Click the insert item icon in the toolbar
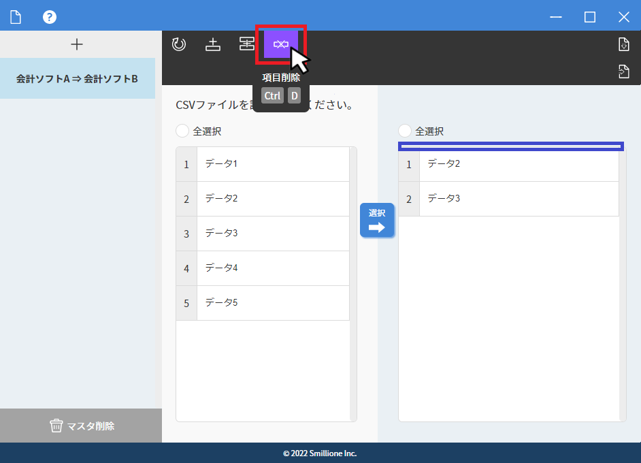641x463 pixels. (246, 45)
